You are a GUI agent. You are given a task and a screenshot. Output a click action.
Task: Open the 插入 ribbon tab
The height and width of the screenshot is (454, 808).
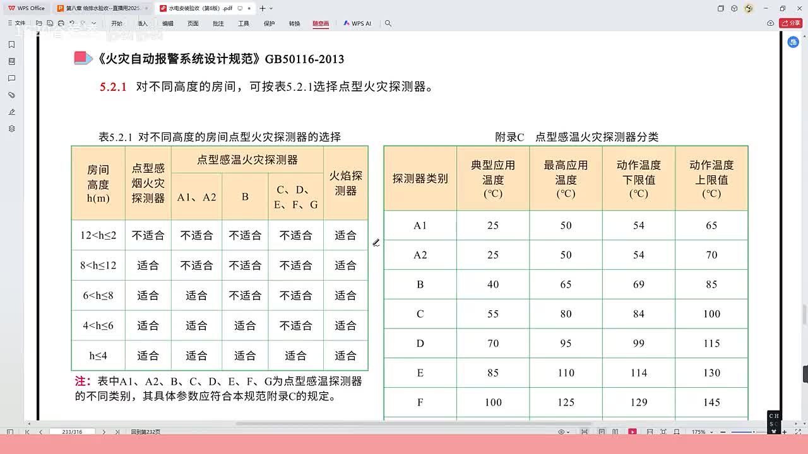[143, 23]
